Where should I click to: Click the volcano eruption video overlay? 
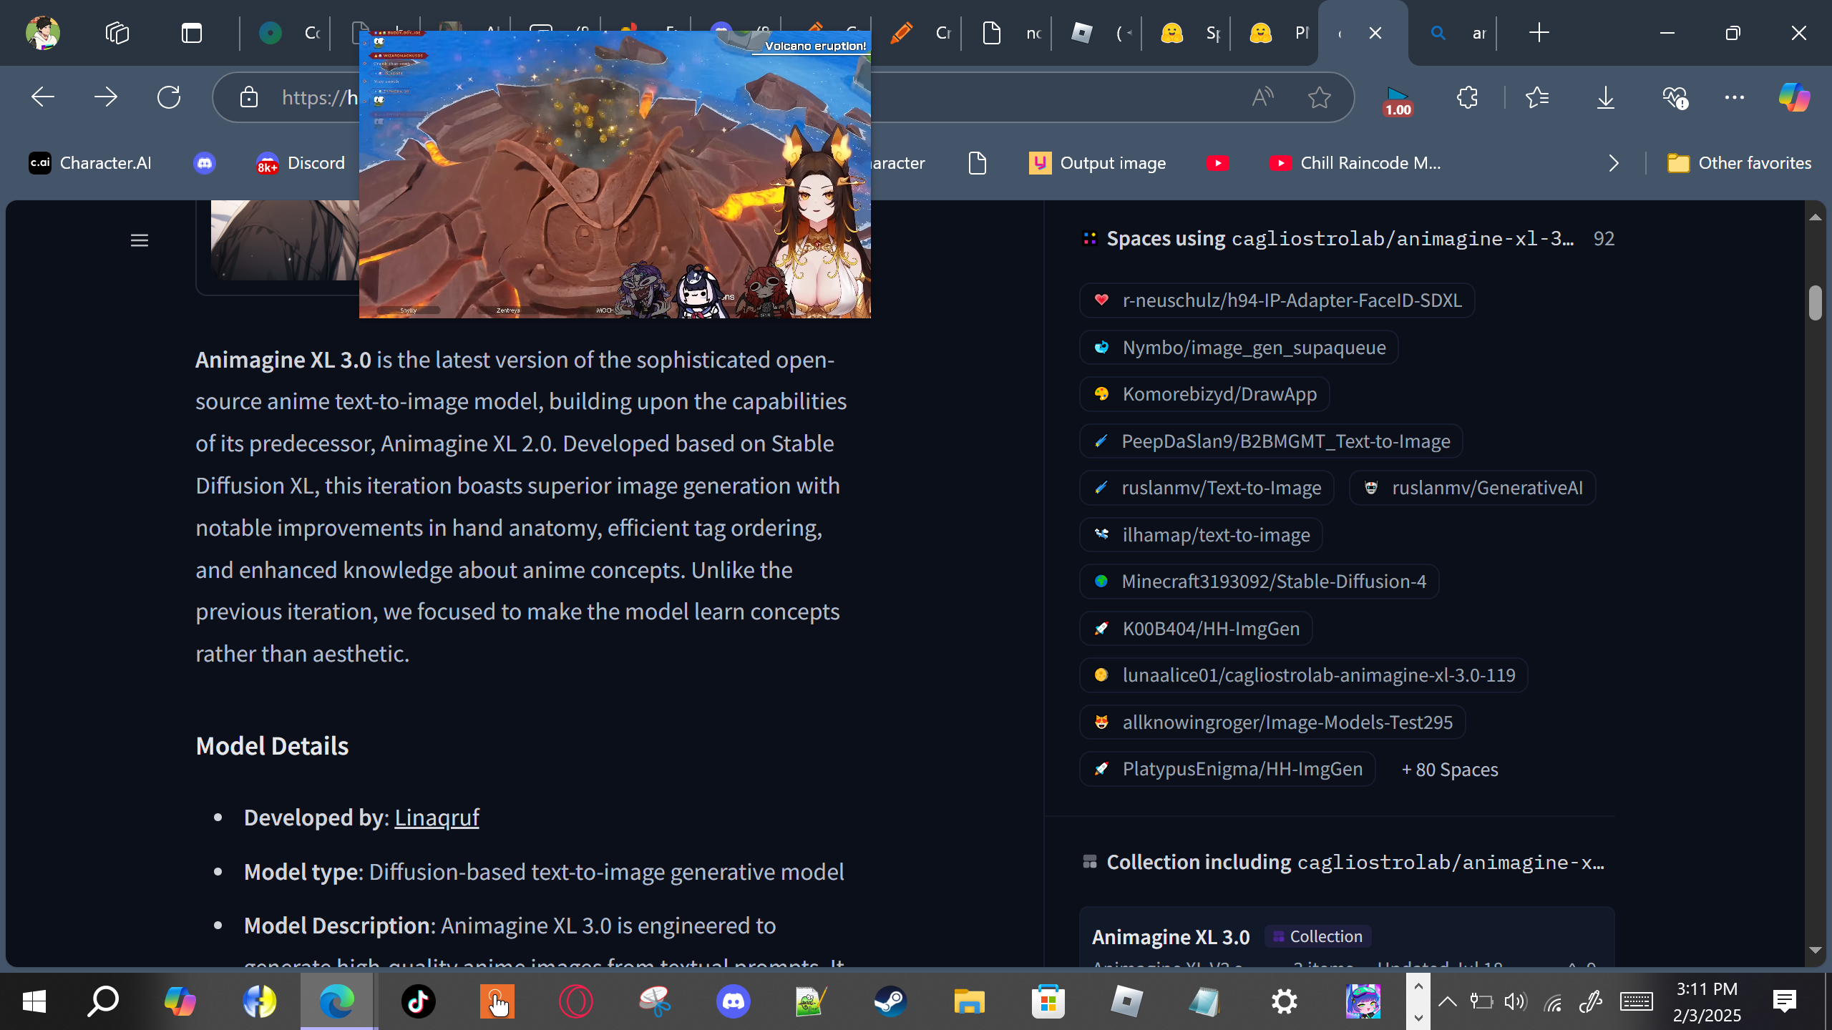click(x=615, y=175)
